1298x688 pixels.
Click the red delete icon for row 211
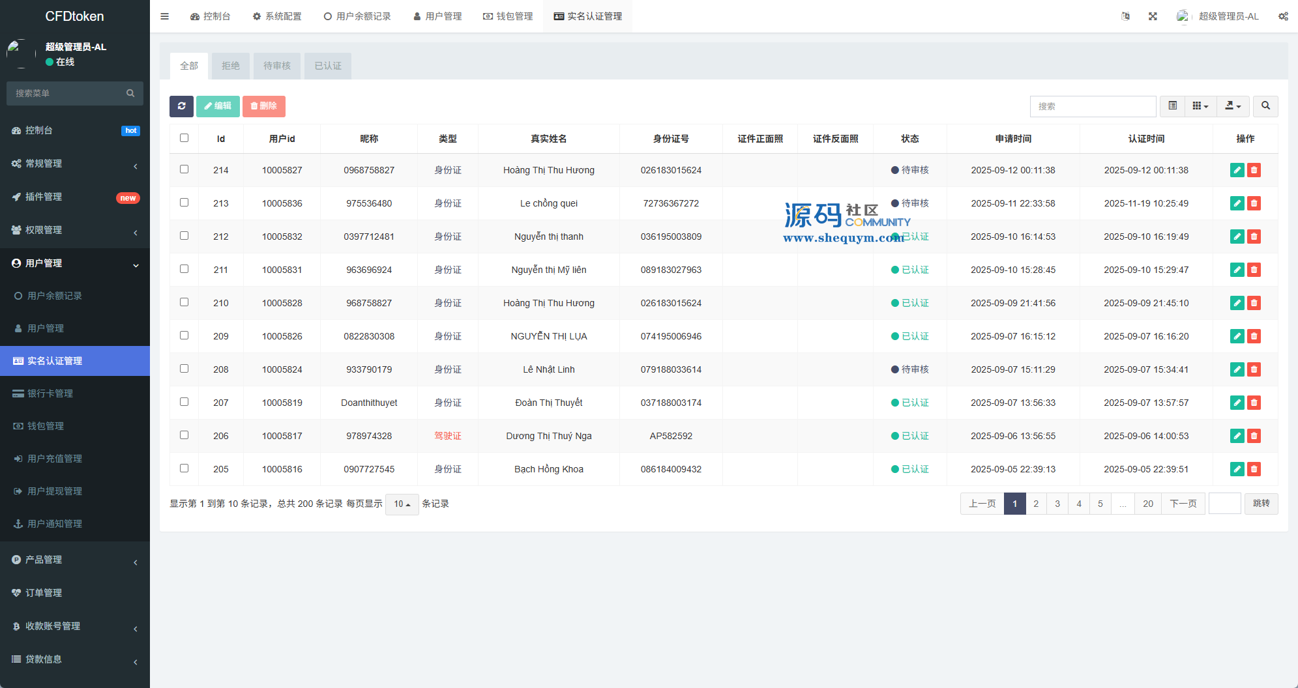(x=1254, y=270)
